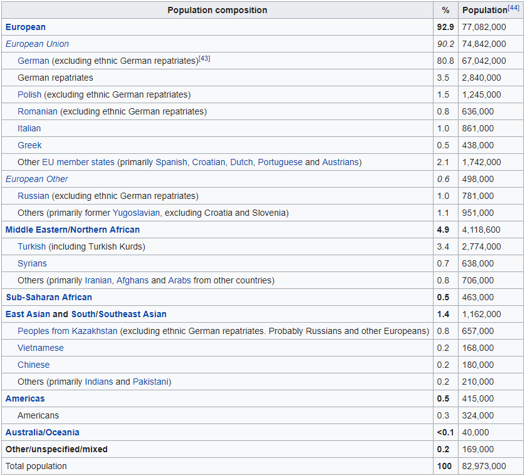Screen dimensions: 525x476
Task: Select the 40,000 Australia/Oceania population
Action: tap(476, 432)
